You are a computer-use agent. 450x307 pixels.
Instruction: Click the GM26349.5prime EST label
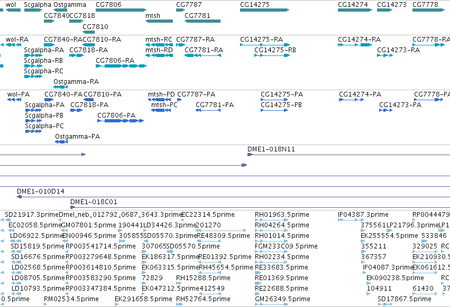point(282,299)
